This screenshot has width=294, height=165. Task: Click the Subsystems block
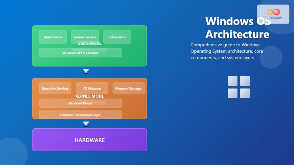[x=117, y=37]
